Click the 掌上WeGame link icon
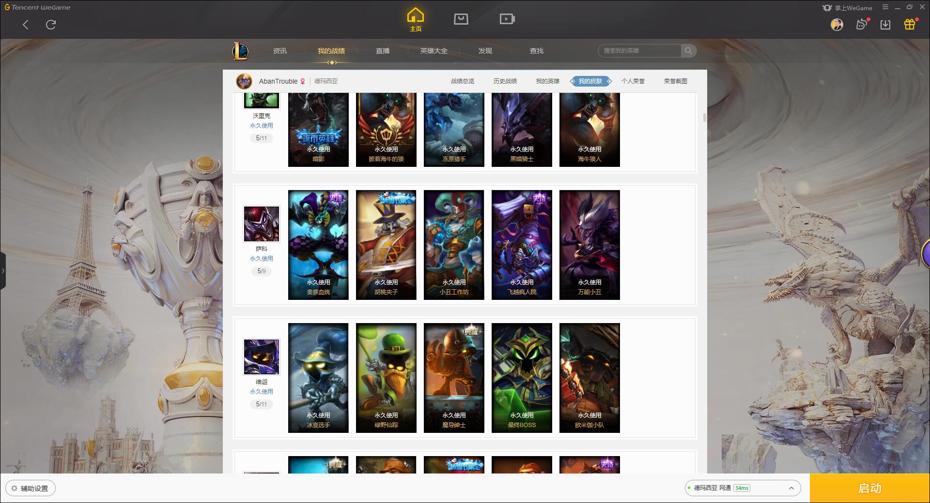The height and width of the screenshot is (503, 930). point(847,8)
